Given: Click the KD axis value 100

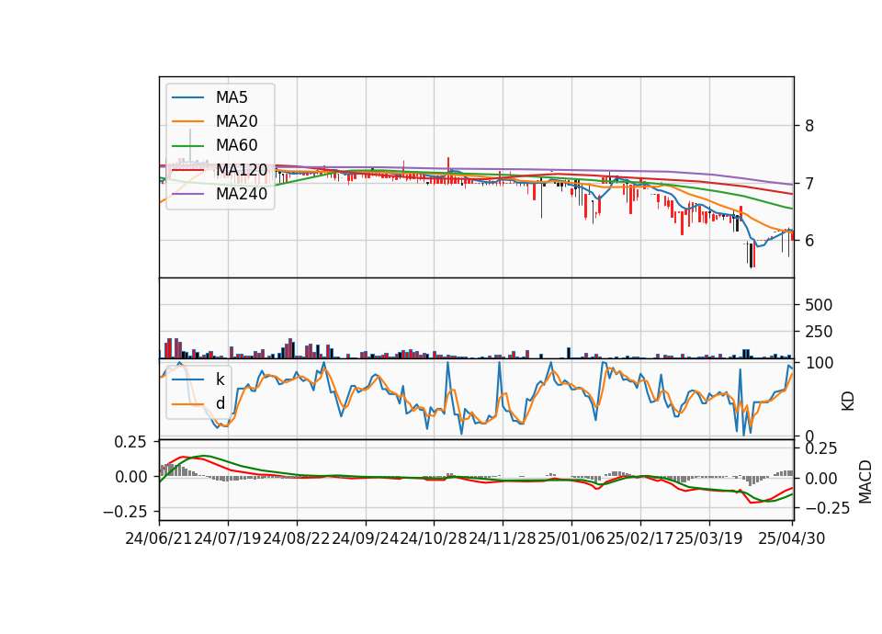Looking at the screenshot, I should tap(820, 363).
